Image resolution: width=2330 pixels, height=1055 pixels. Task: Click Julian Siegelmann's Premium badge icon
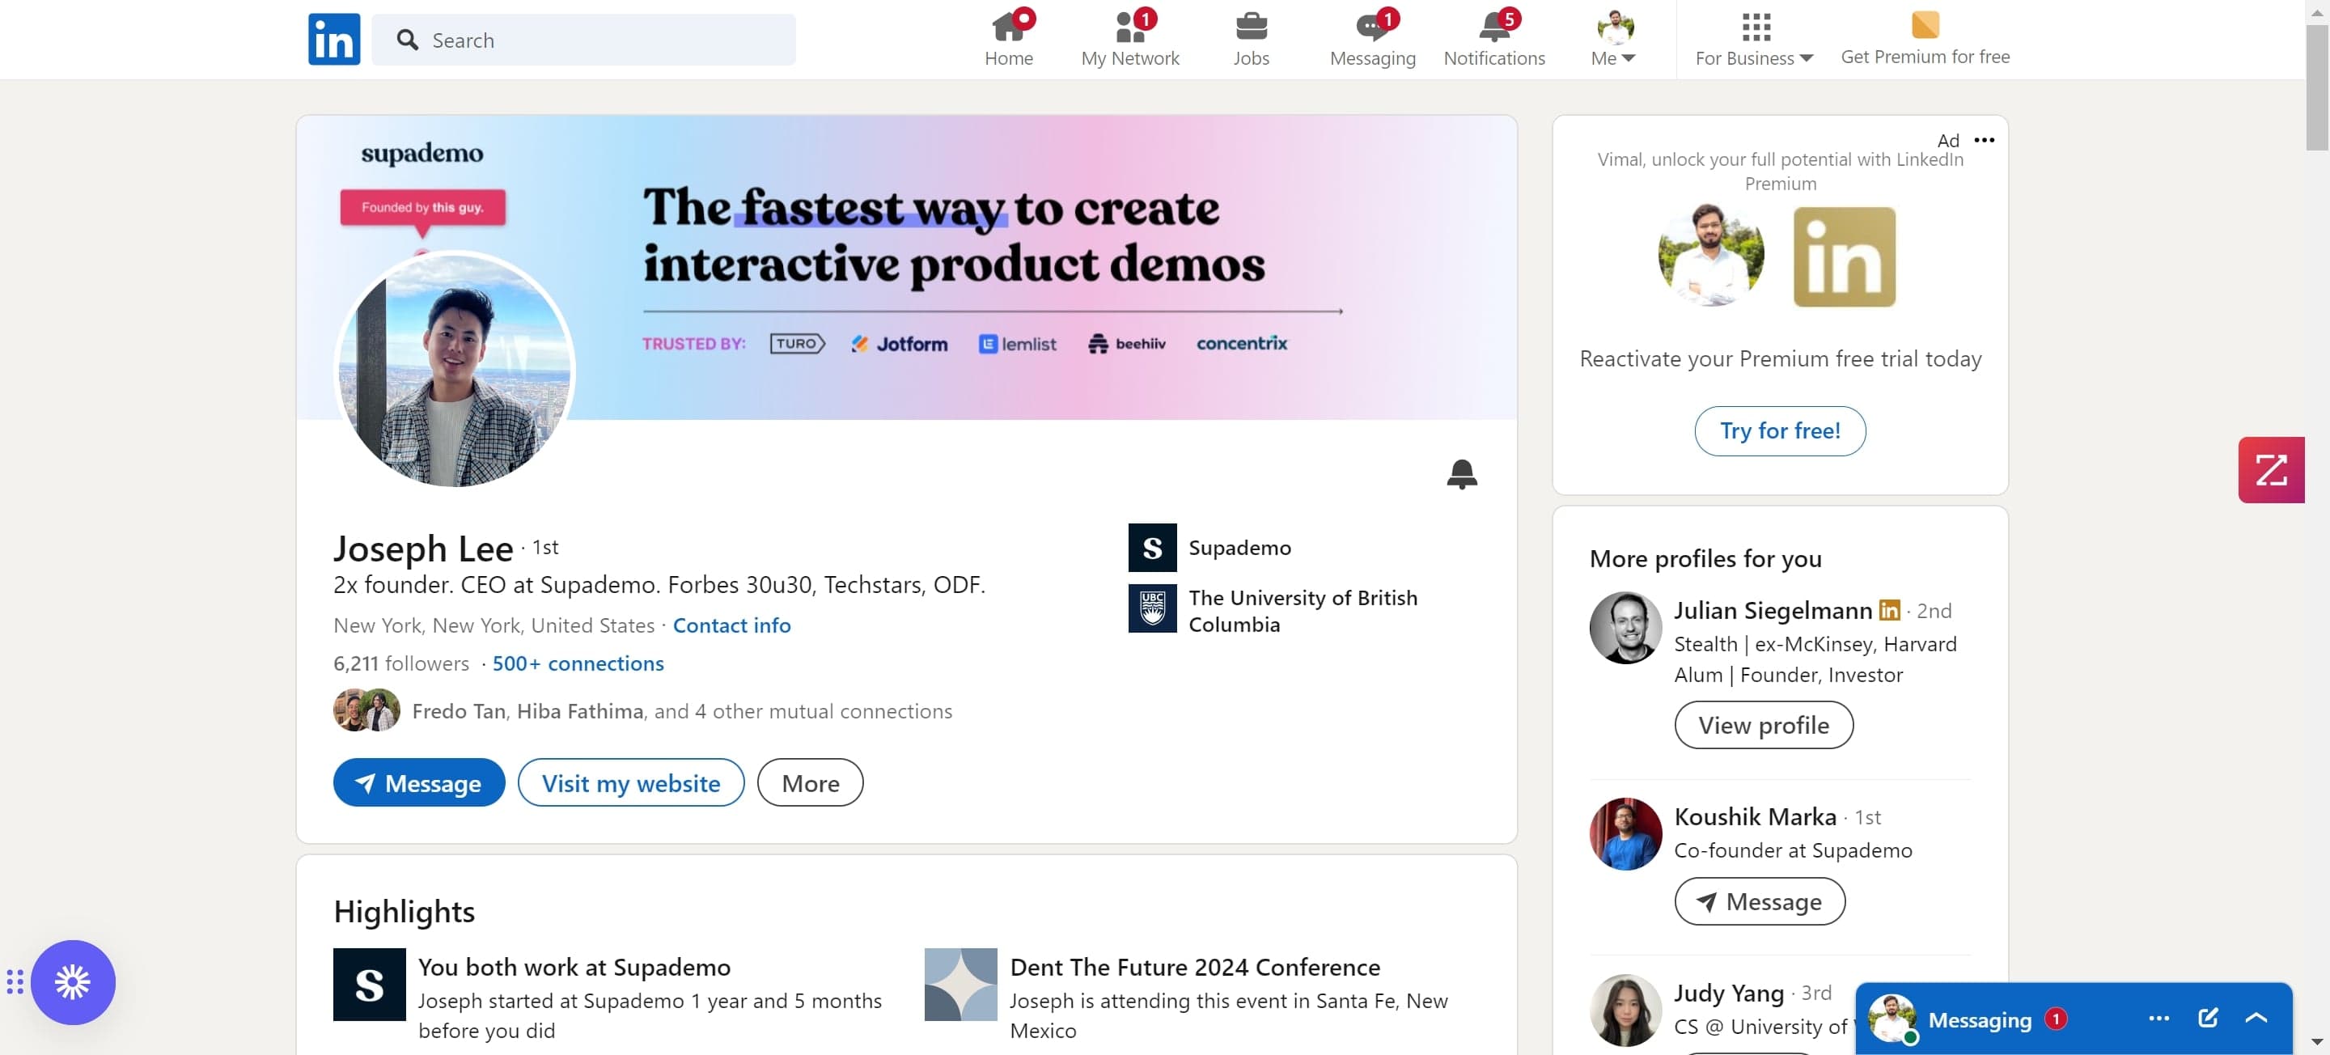pos(1888,611)
